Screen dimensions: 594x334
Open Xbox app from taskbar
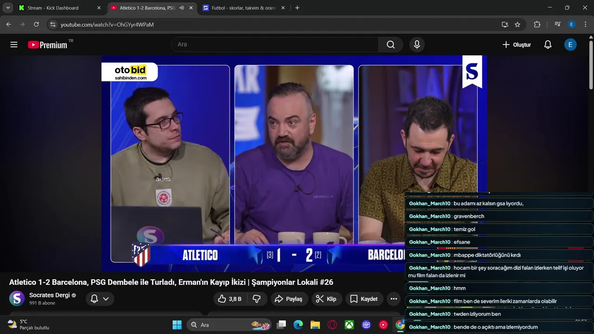(x=349, y=325)
